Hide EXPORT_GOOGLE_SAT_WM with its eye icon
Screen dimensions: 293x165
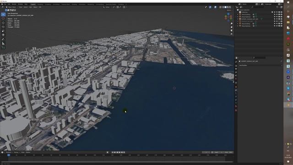[x=277, y=19]
